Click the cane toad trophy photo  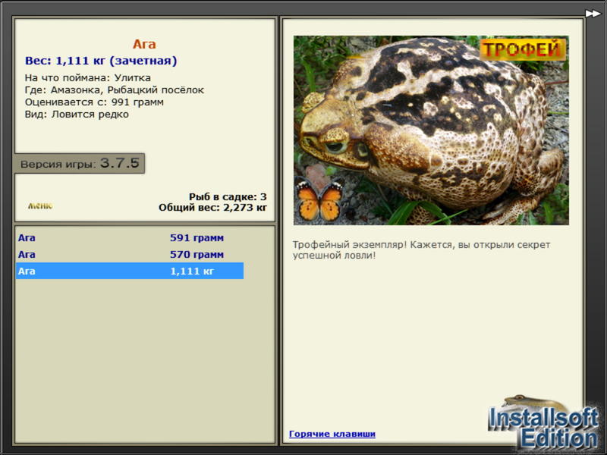(431, 130)
